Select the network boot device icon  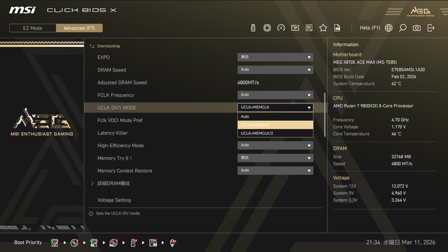click(x=172, y=243)
